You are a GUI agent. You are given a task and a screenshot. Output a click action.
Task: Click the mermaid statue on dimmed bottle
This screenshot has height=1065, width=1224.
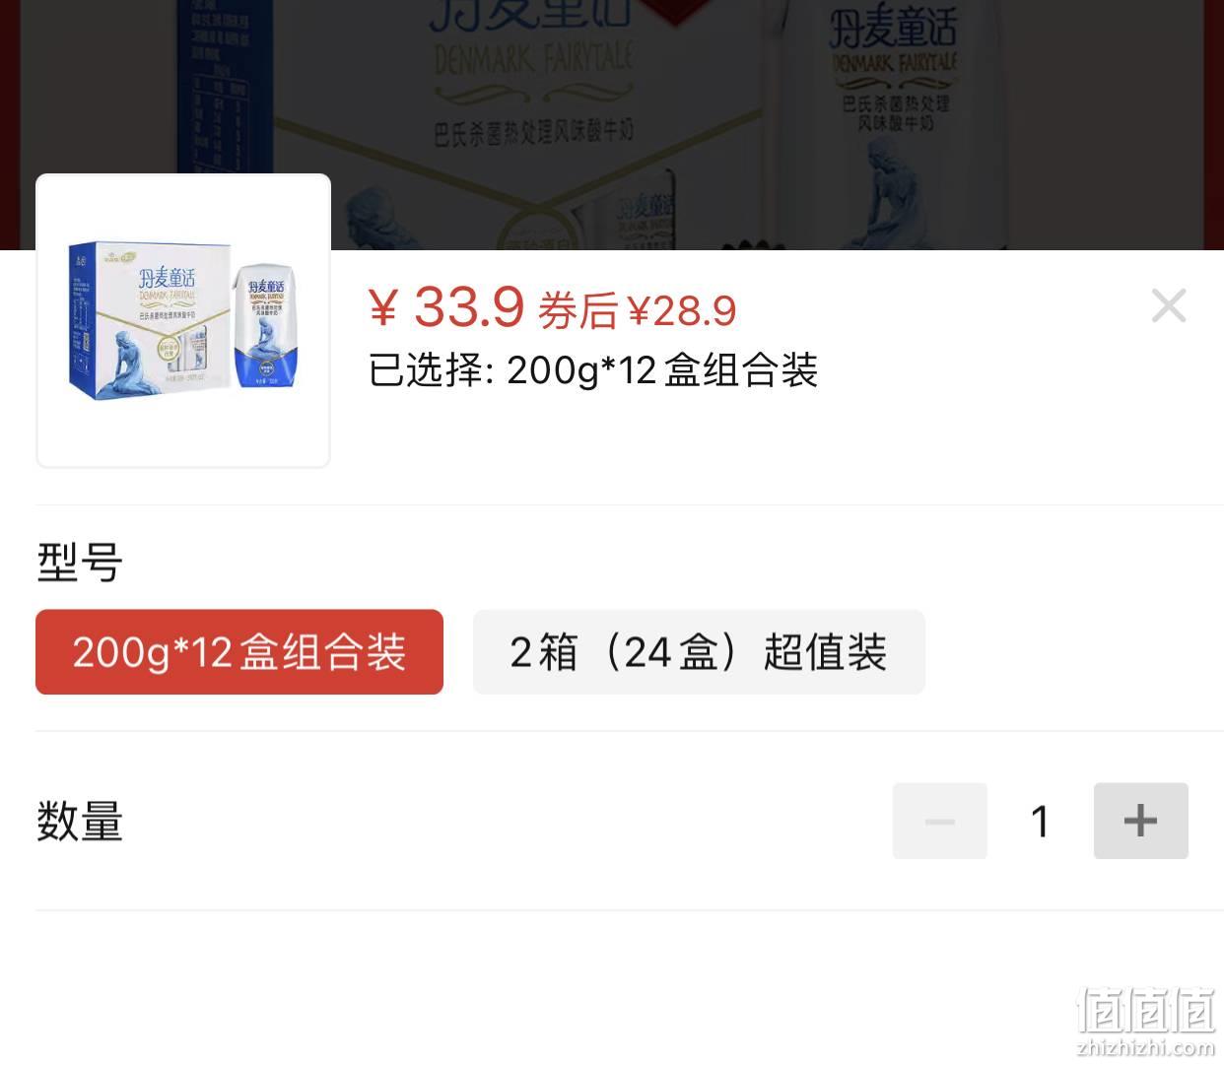click(x=892, y=195)
